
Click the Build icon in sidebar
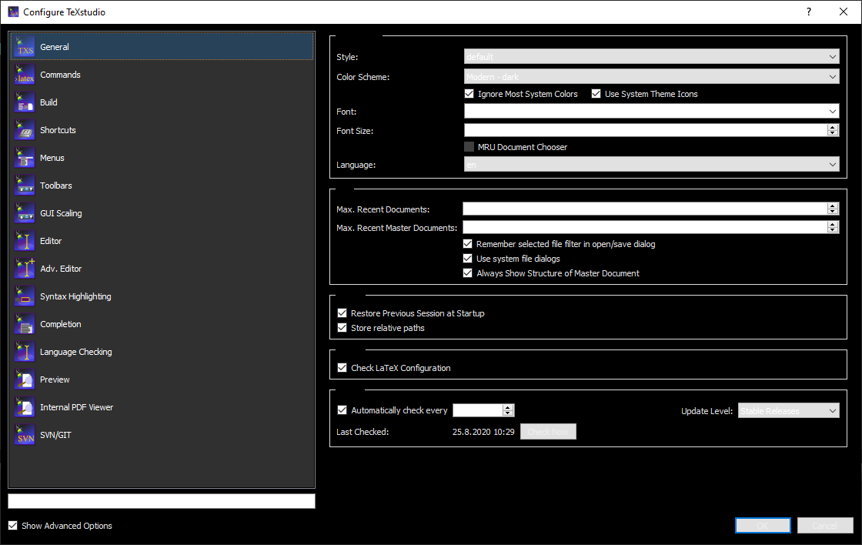pyautogui.click(x=25, y=102)
